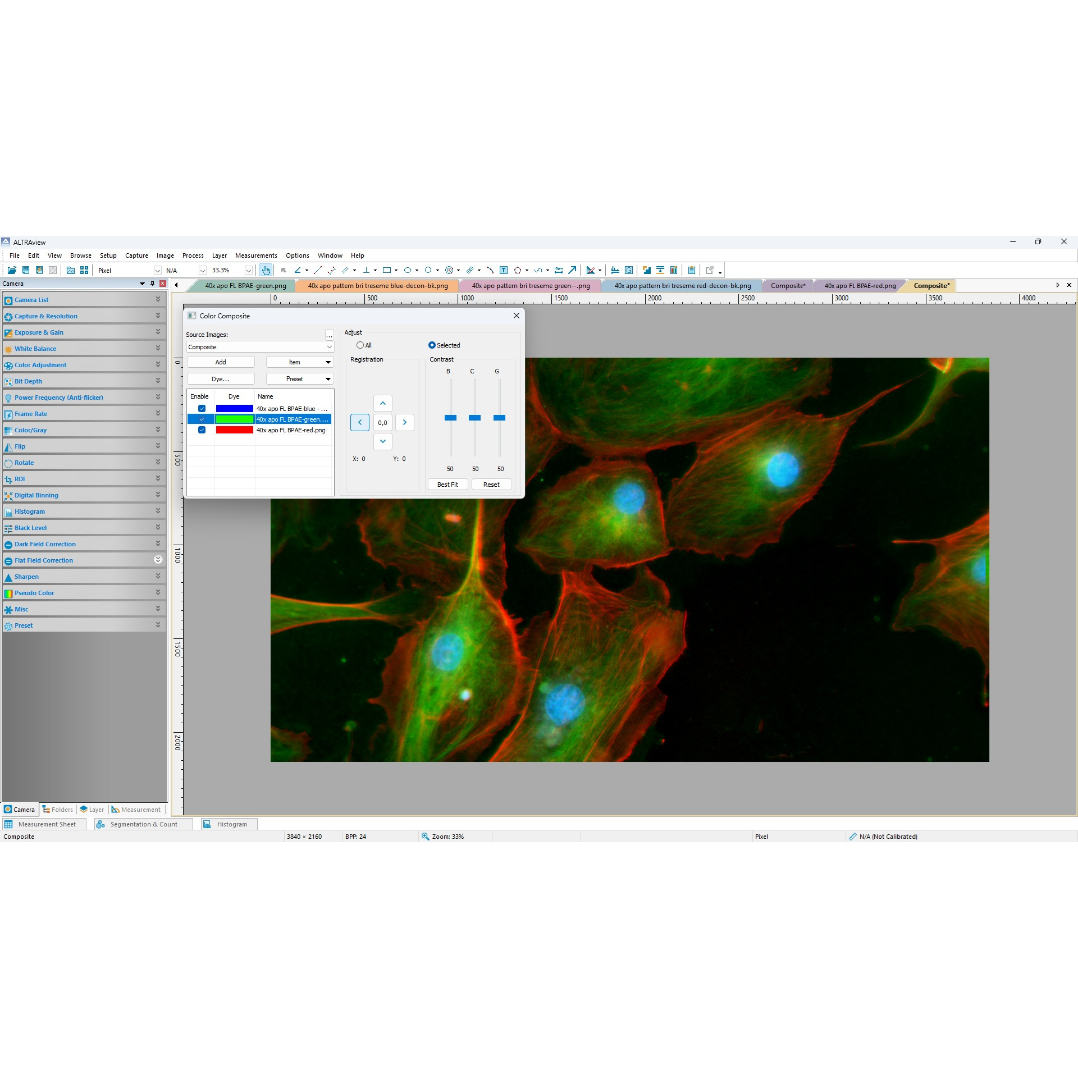Select the Rectangle drawing tool
The image size is (1078, 1078).
tap(388, 270)
